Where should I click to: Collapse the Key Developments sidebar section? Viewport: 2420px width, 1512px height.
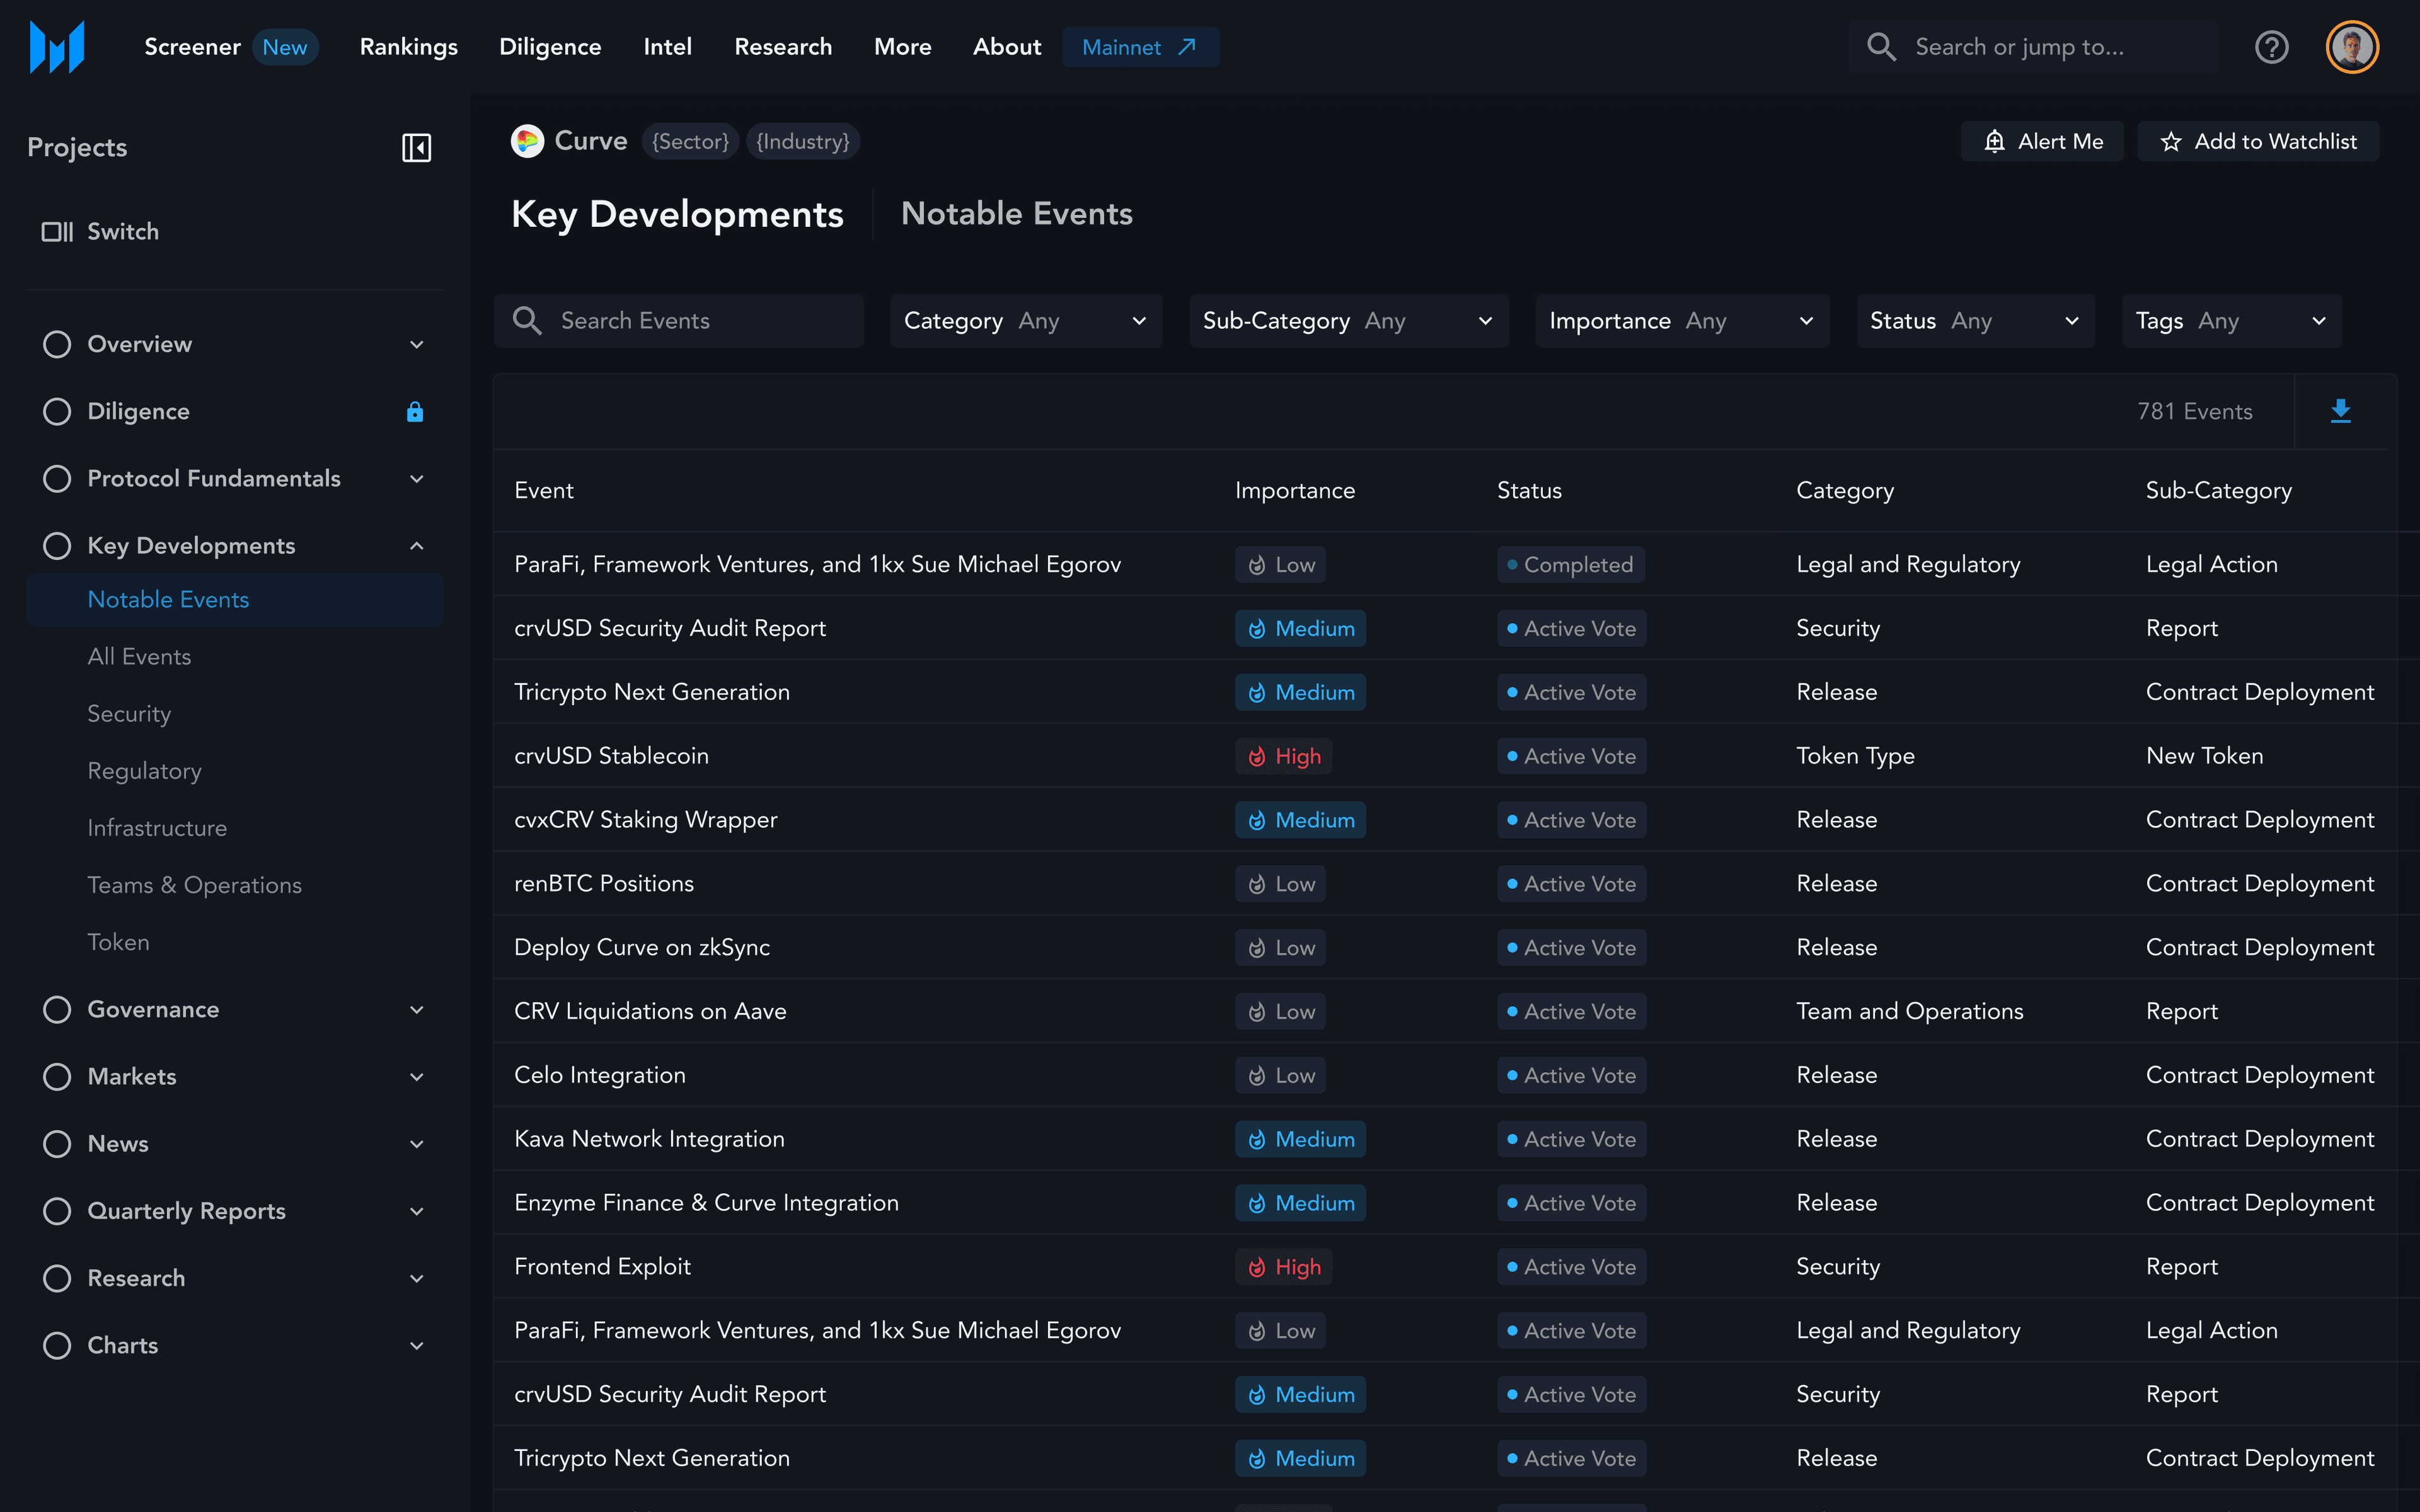coord(417,546)
